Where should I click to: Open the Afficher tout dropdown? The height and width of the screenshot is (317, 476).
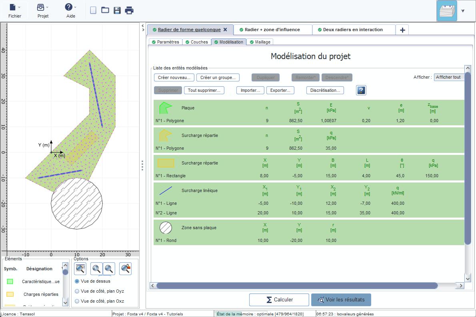[449, 77]
